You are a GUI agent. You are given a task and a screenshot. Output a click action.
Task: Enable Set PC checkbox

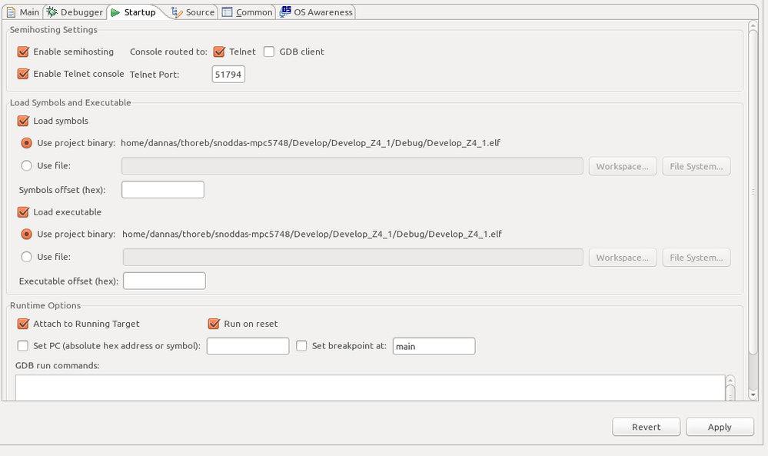tap(22, 346)
